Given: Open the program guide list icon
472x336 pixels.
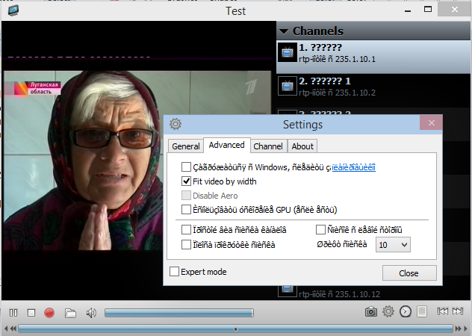Looking at the screenshot, I should [x=422, y=312].
